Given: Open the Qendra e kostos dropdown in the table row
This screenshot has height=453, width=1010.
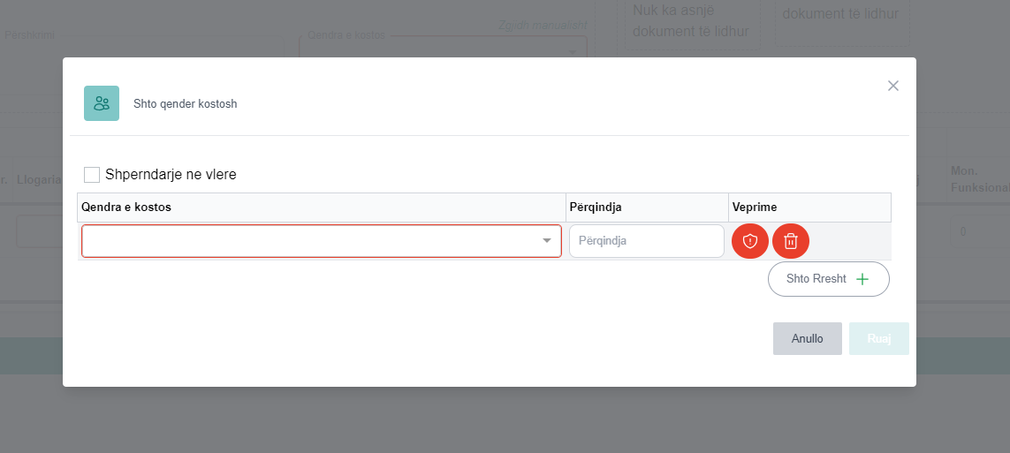Looking at the screenshot, I should click(x=322, y=241).
